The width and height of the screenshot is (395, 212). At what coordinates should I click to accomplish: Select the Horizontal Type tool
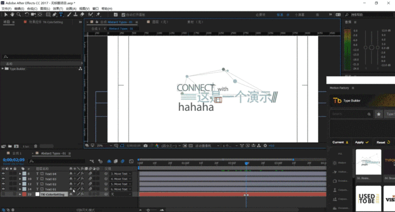coord(61,15)
